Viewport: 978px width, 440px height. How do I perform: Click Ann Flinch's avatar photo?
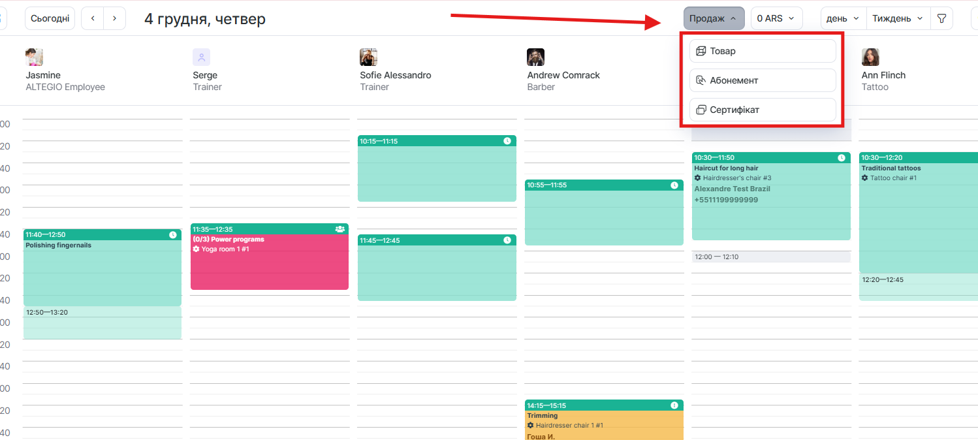tap(870, 57)
